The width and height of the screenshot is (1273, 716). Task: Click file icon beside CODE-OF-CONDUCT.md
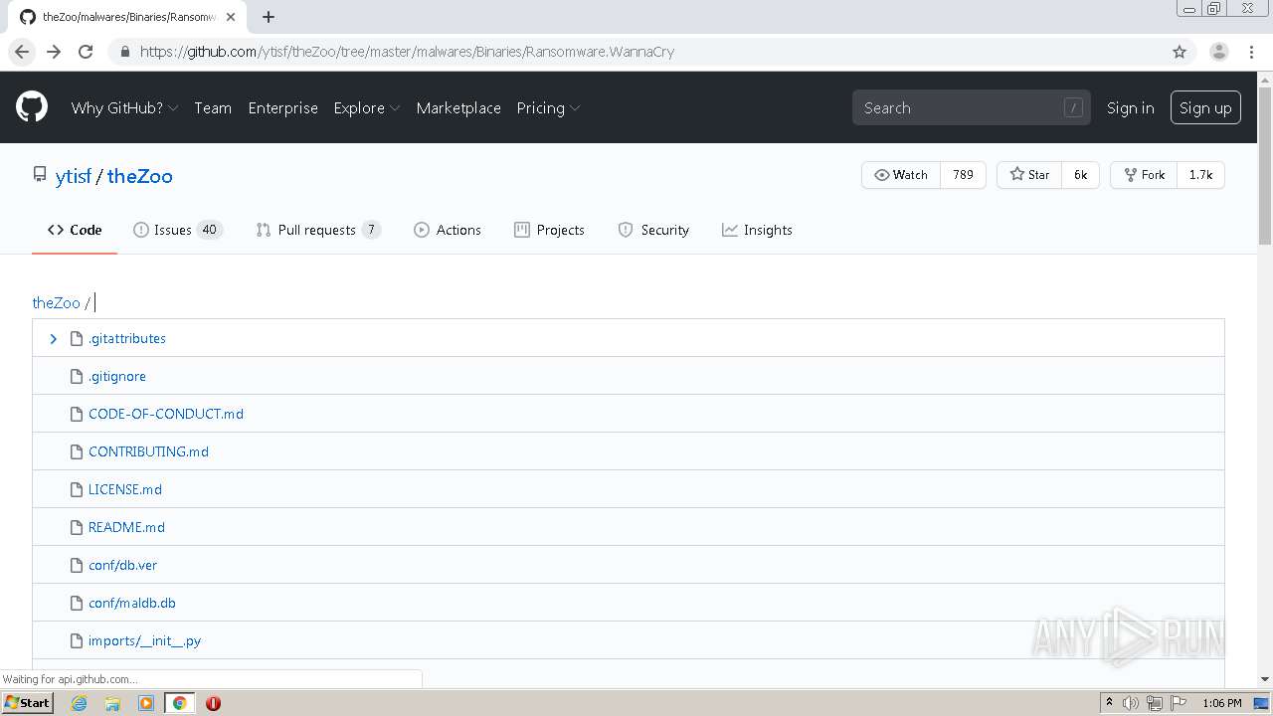click(x=77, y=414)
